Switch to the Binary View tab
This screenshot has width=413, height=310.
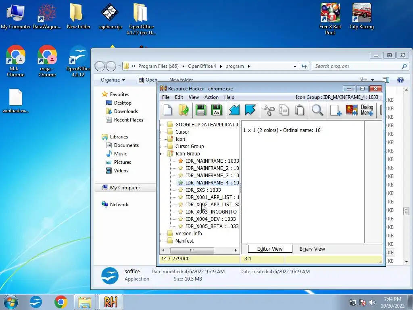312,249
